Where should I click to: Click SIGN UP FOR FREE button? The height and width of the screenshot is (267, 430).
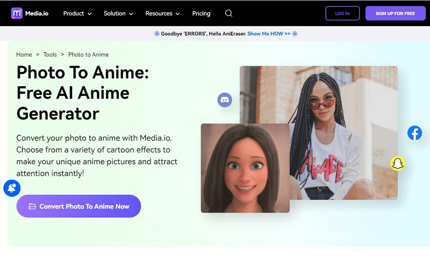pos(395,13)
